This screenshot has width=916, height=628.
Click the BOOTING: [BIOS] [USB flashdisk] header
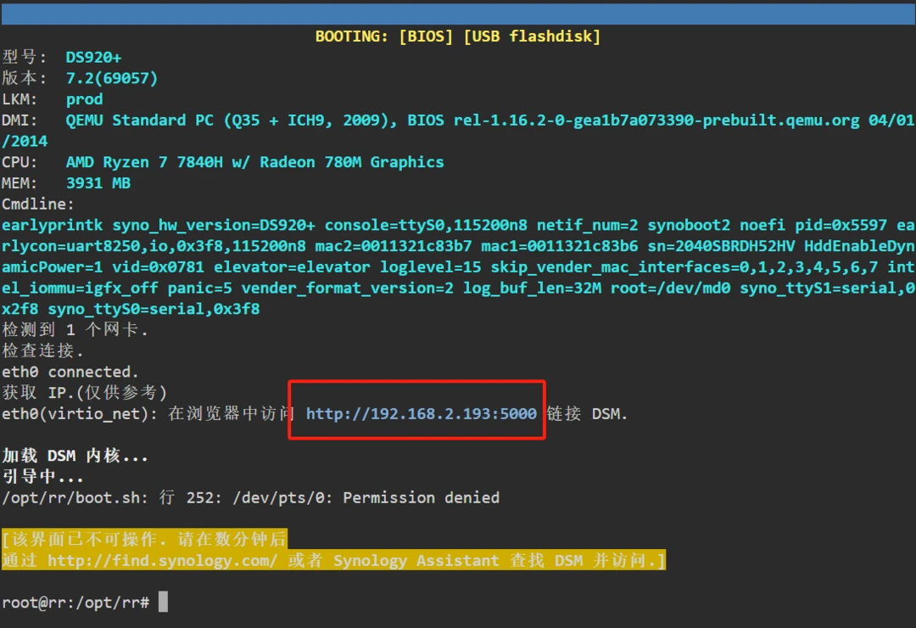coord(458,36)
